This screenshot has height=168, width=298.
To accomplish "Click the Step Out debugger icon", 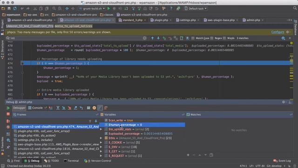I will 75,108.
